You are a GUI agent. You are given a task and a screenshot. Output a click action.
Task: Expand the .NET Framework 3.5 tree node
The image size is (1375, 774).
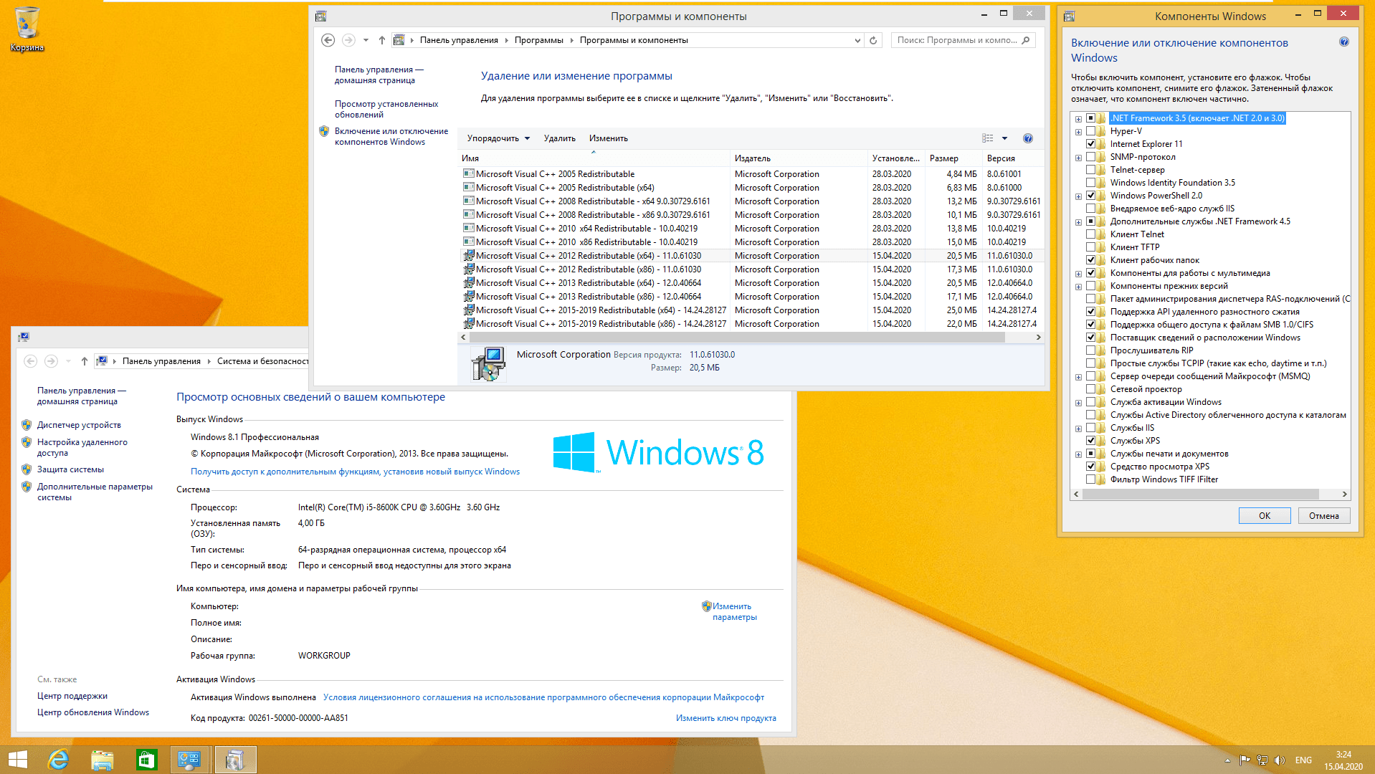coord(1078,119)
